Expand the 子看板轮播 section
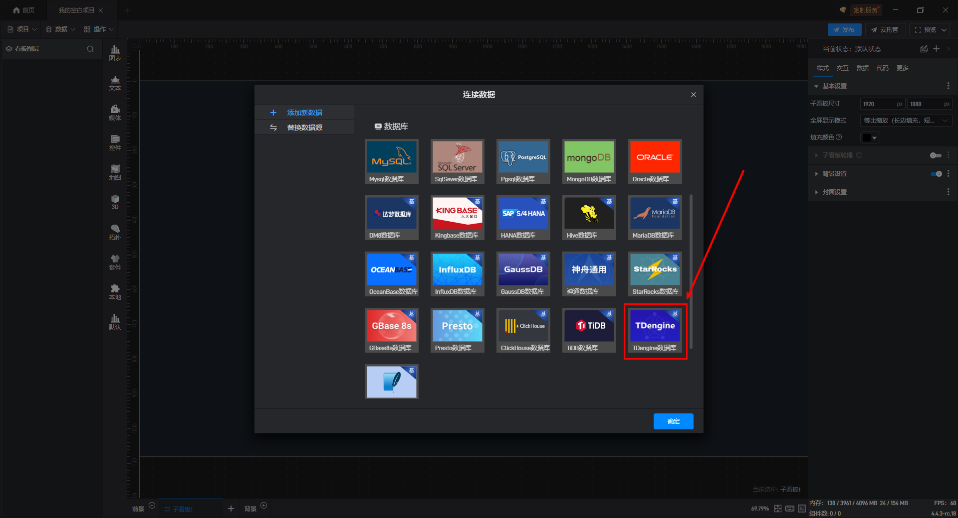The width and height of the screenshot is (958, 518). pos(816,155)
